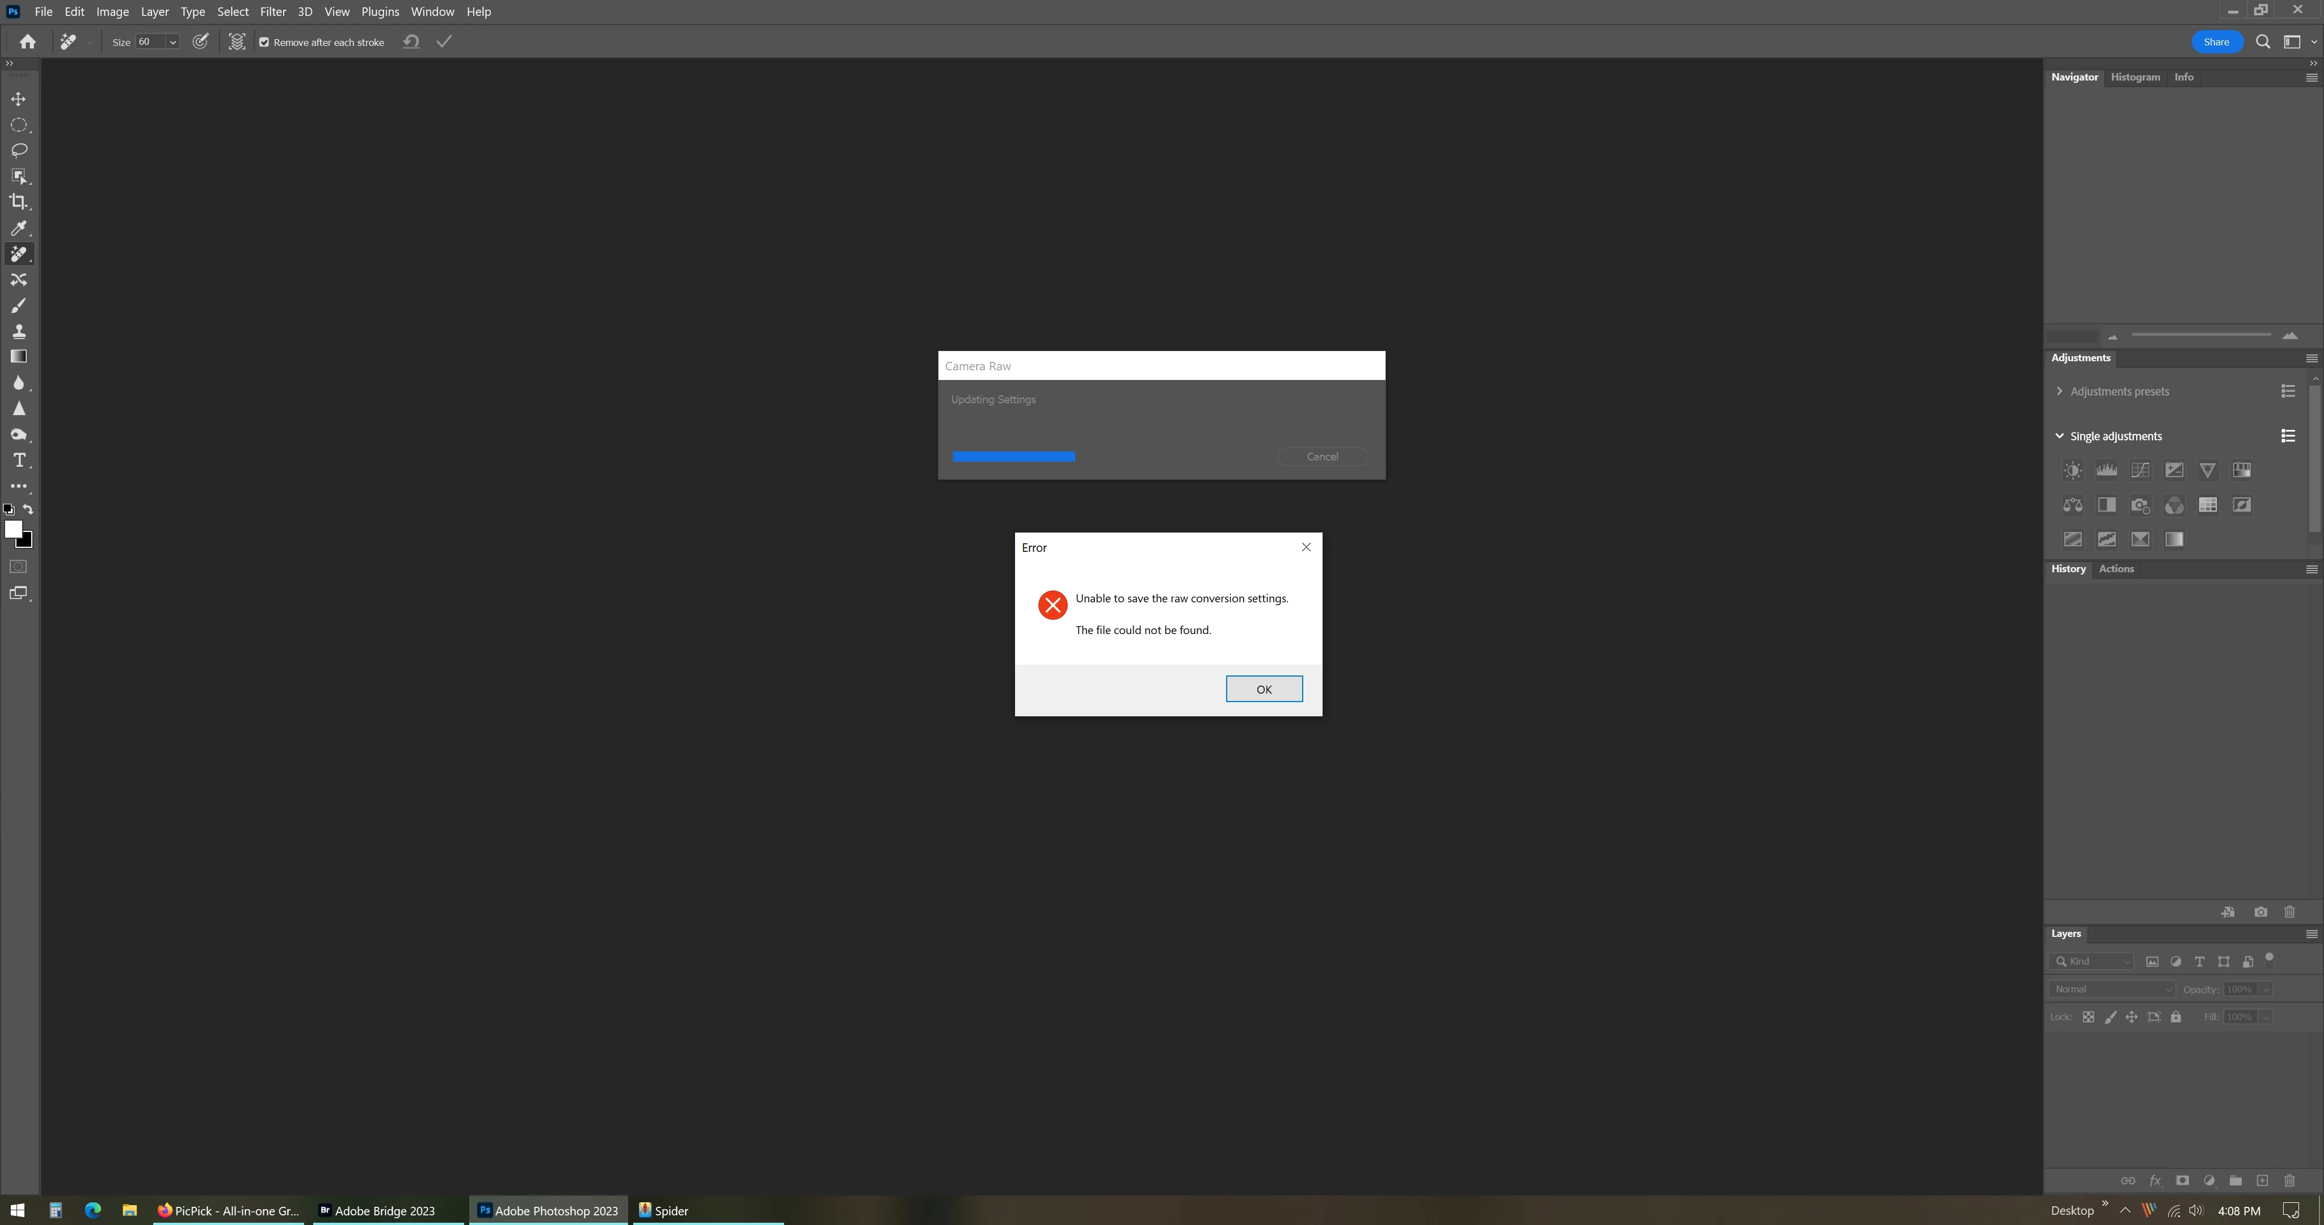Image resolution: width=2324 pixels, height=1225 pixels.
Task: Open the Filter menu
Action: (272, 12)
